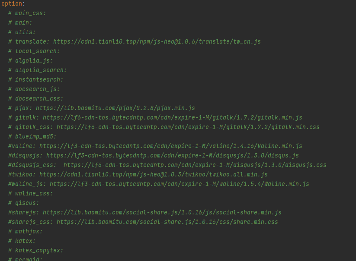
Task: Open the gitalk.min.js CDN link
Action: pyautogui.click(x=172, y=118)
